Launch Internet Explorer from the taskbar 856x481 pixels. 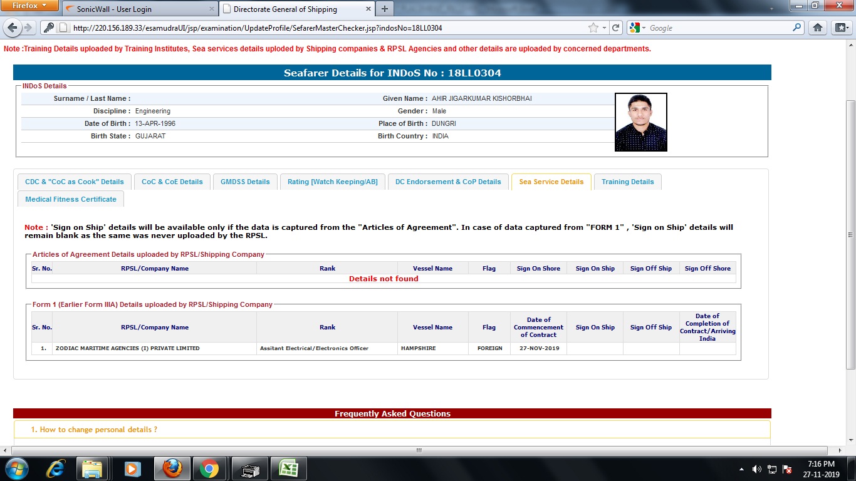[57, 468]
